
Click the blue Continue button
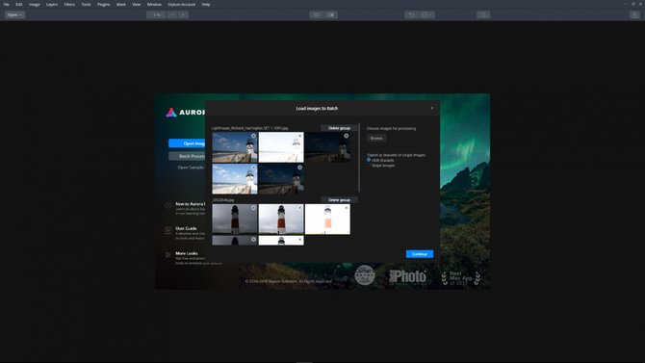pyautogui.click(x=420, y=254)
